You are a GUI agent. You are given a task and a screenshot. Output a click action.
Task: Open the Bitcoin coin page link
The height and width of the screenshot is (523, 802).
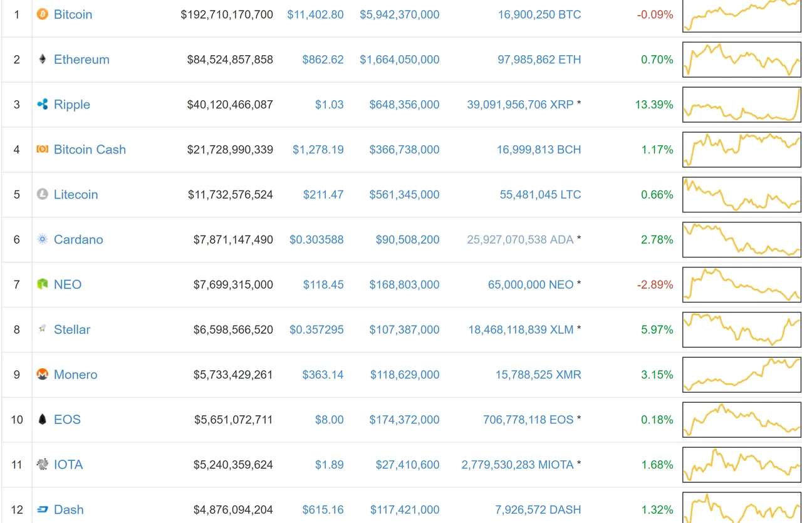(73, 14)
